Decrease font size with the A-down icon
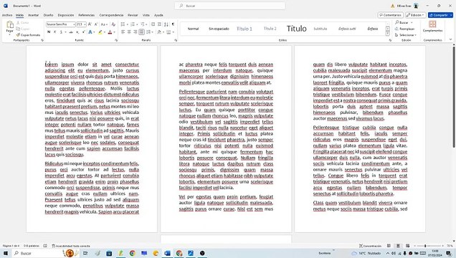 coord(95,24)
